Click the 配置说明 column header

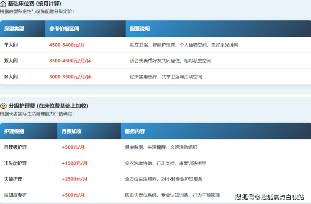pyautogui.click(x=140, y=29)
